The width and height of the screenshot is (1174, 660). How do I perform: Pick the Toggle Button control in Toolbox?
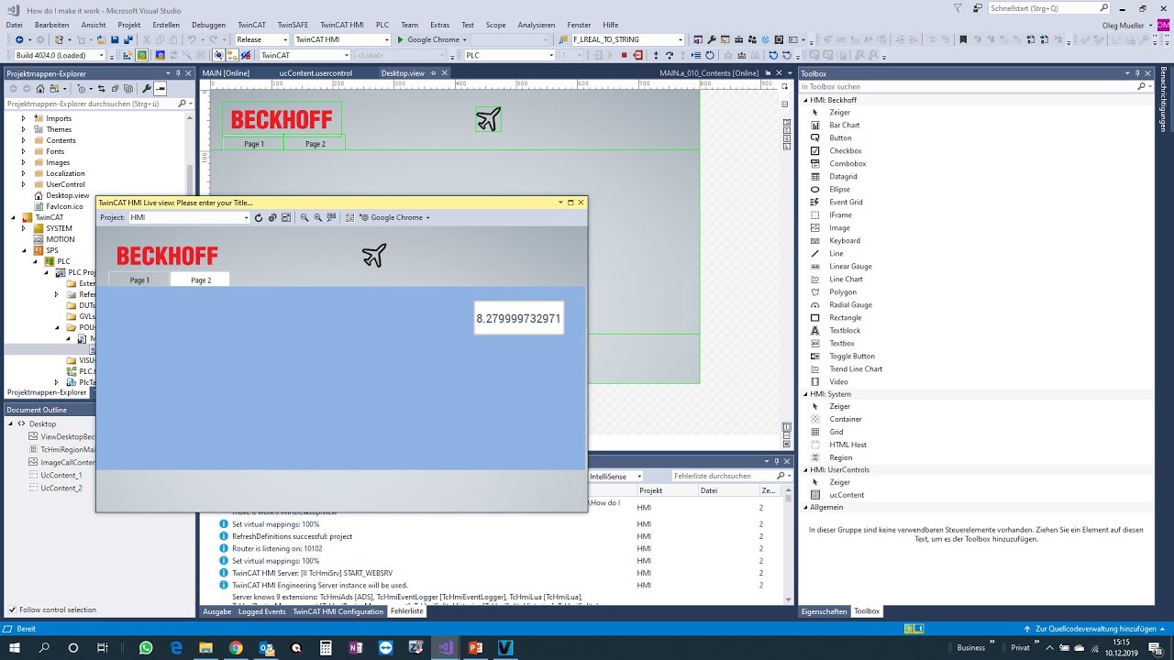(852, 356)
